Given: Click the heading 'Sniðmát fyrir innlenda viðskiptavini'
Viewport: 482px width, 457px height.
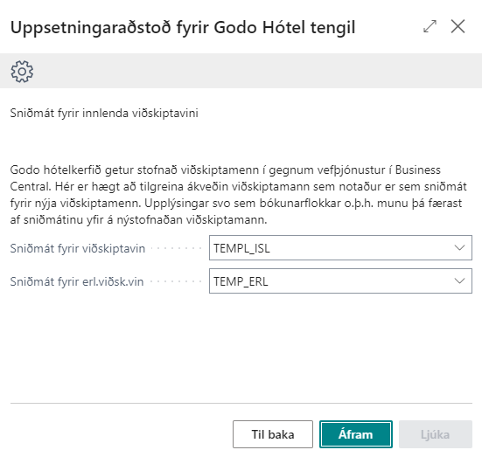Looking at the screenshot, I should pos(104,114).
